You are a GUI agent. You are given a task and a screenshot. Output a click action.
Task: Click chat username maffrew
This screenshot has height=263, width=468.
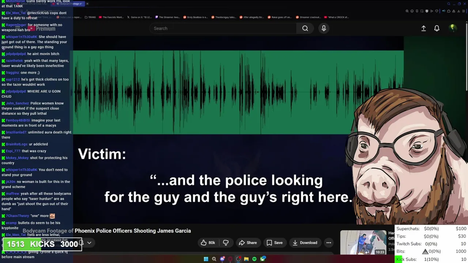(12, 194)
